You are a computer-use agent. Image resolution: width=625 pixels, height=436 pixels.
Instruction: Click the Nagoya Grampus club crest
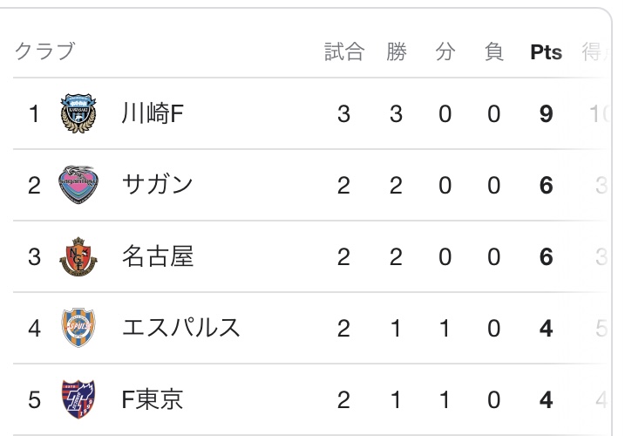(78, 256)
